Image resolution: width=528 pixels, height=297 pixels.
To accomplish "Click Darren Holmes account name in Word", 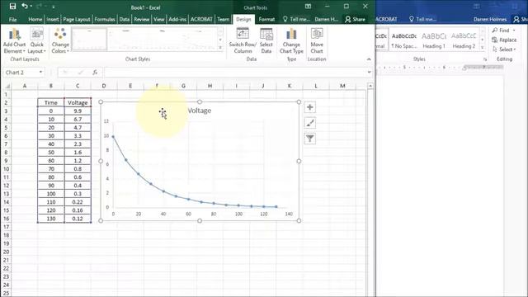I will [490, 19].
